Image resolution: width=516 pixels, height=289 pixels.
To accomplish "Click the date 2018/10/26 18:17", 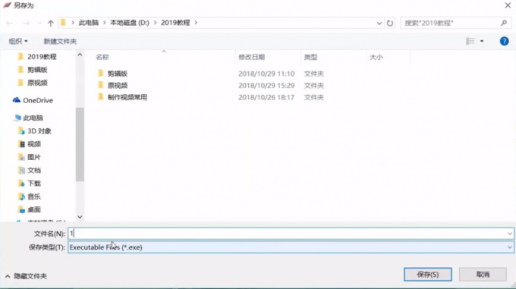I will click(266, 97).
